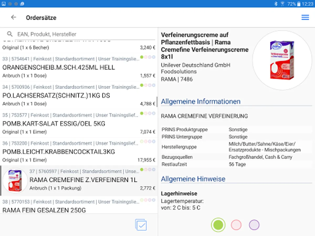The image size is (315, 236).
Task: Tap status dots on KRABBENCOCKTAIL row 36
Action: pos(148,141)
